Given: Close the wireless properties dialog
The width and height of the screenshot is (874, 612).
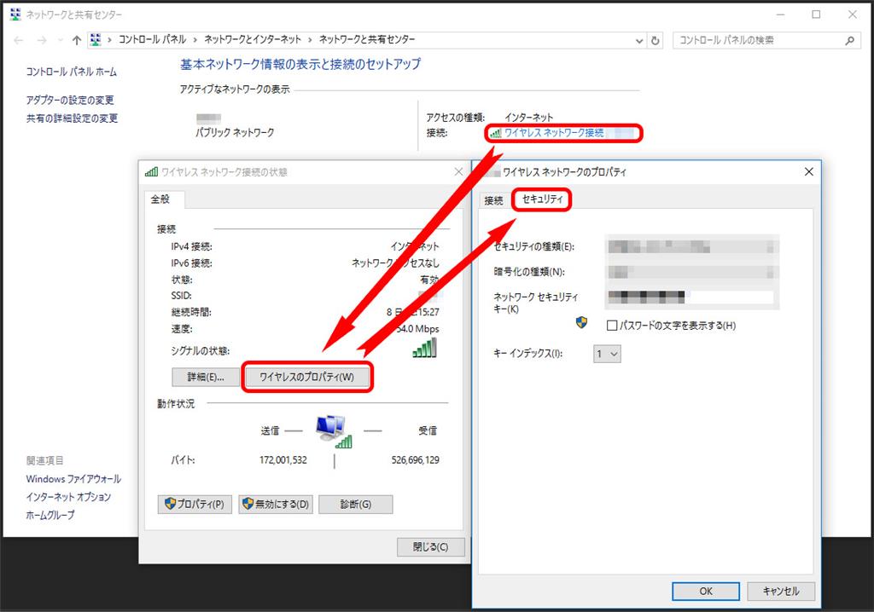Looking at the screenshot, I should 809,171.
